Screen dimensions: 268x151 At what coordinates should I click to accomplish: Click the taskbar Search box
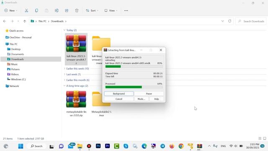pos(36,146)
